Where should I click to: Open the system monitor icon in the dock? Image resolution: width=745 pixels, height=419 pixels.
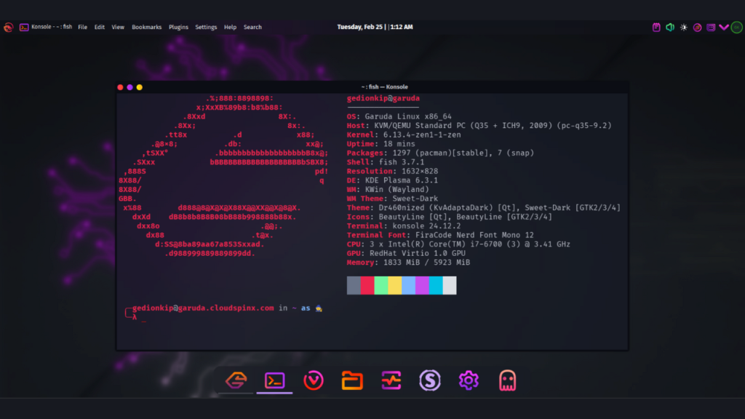(x=391, y=380)
